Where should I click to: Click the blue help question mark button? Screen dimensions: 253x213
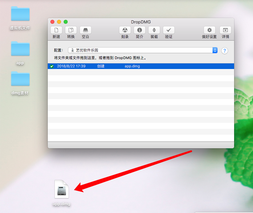point(224,51)
